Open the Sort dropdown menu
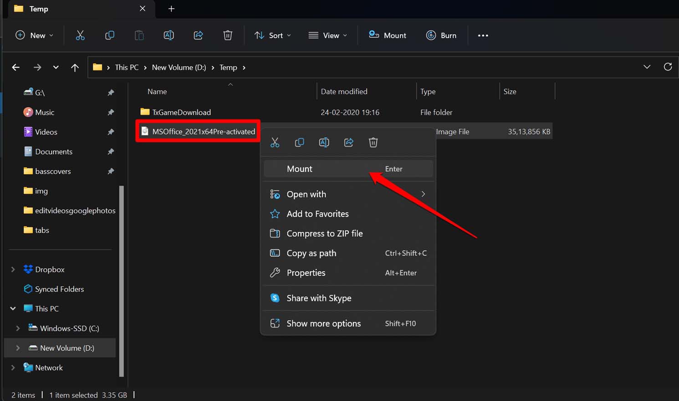This screenshot has height=401, width=679. (273, 35)
